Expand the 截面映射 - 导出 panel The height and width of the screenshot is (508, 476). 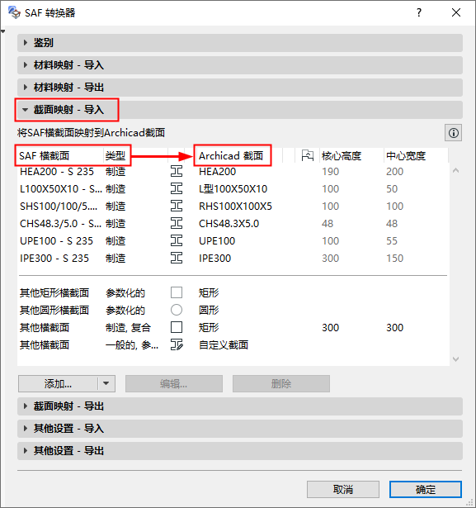click(240, 406)
